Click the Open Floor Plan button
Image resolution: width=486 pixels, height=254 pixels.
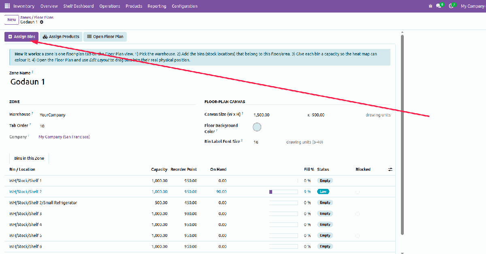[x=105, y=37]
